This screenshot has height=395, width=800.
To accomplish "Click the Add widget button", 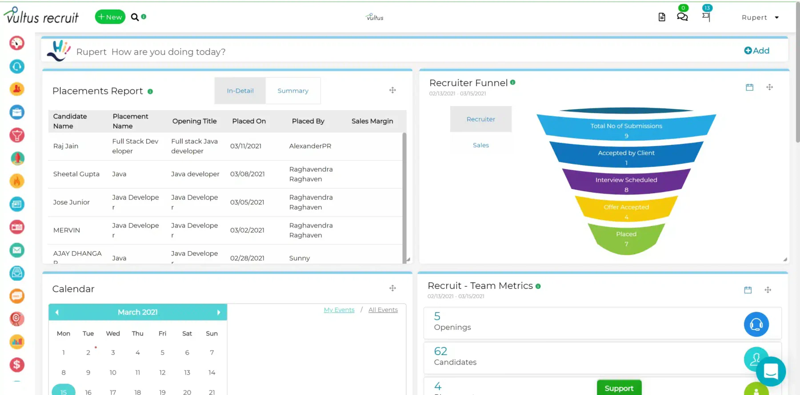I will 757,51.
